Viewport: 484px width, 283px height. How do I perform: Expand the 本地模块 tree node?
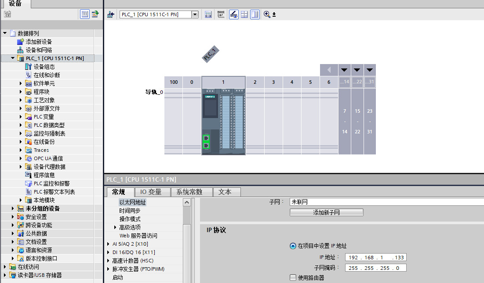21,200
